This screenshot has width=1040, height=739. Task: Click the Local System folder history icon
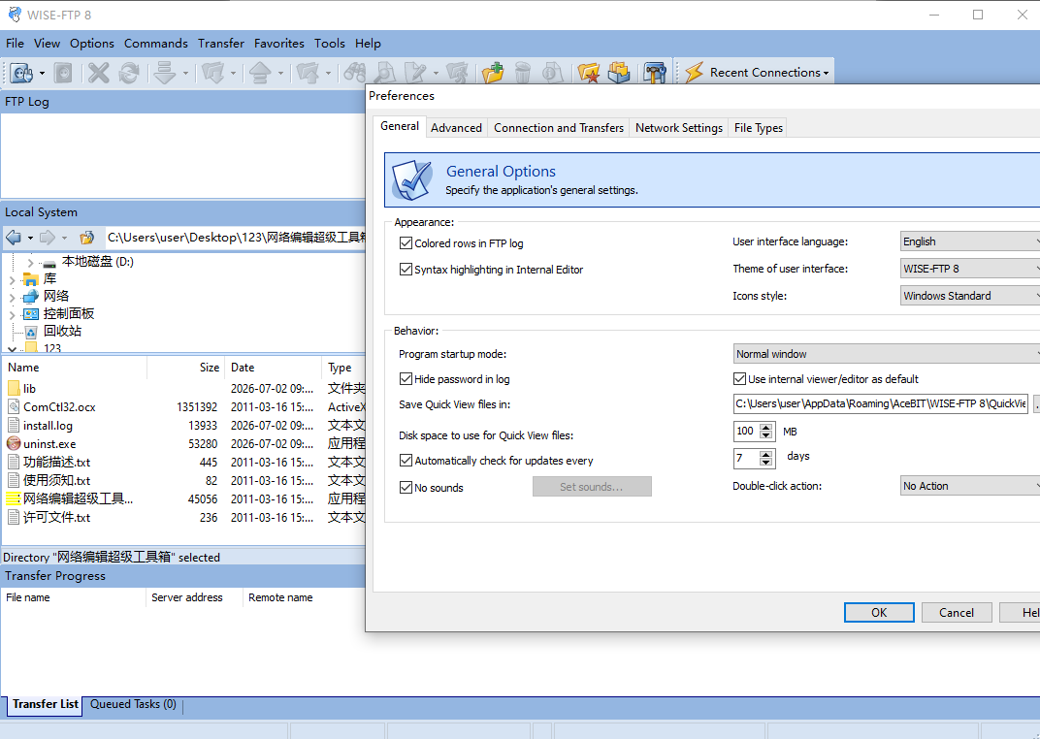click(x=87, y=238)
